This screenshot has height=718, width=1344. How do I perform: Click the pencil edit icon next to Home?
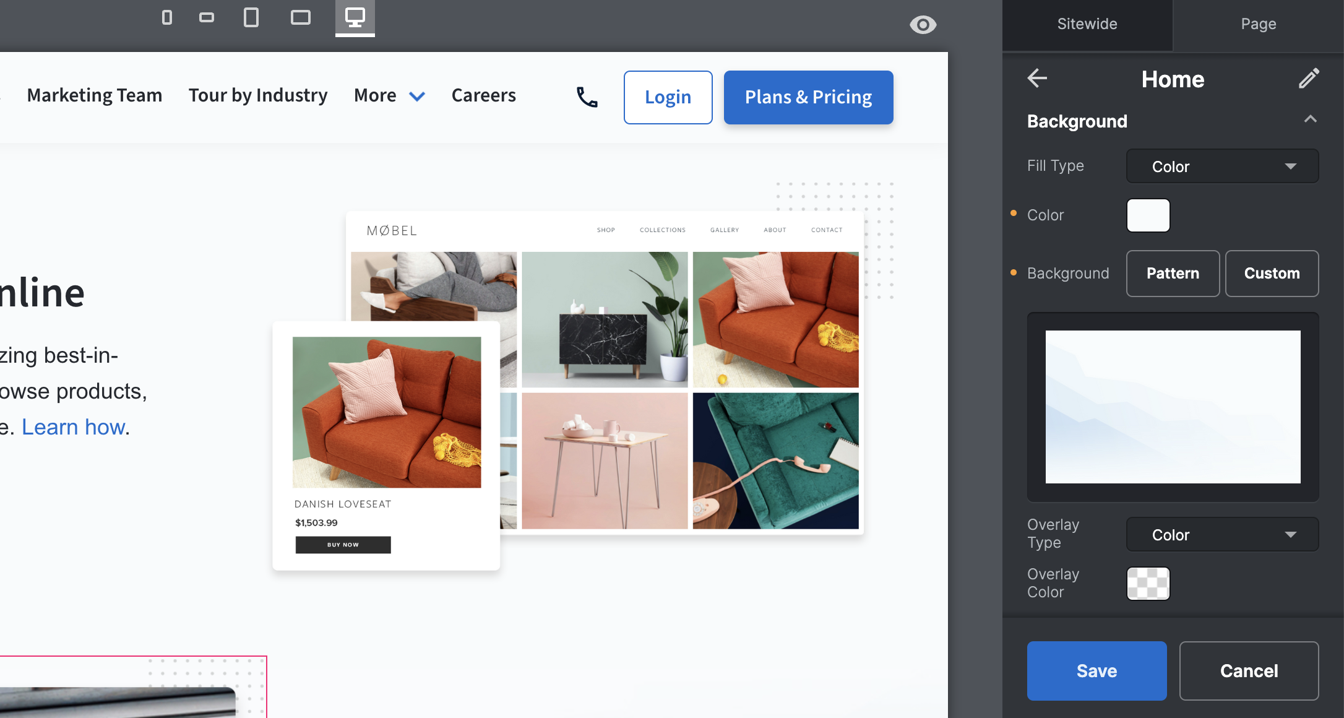(1309, 79)
